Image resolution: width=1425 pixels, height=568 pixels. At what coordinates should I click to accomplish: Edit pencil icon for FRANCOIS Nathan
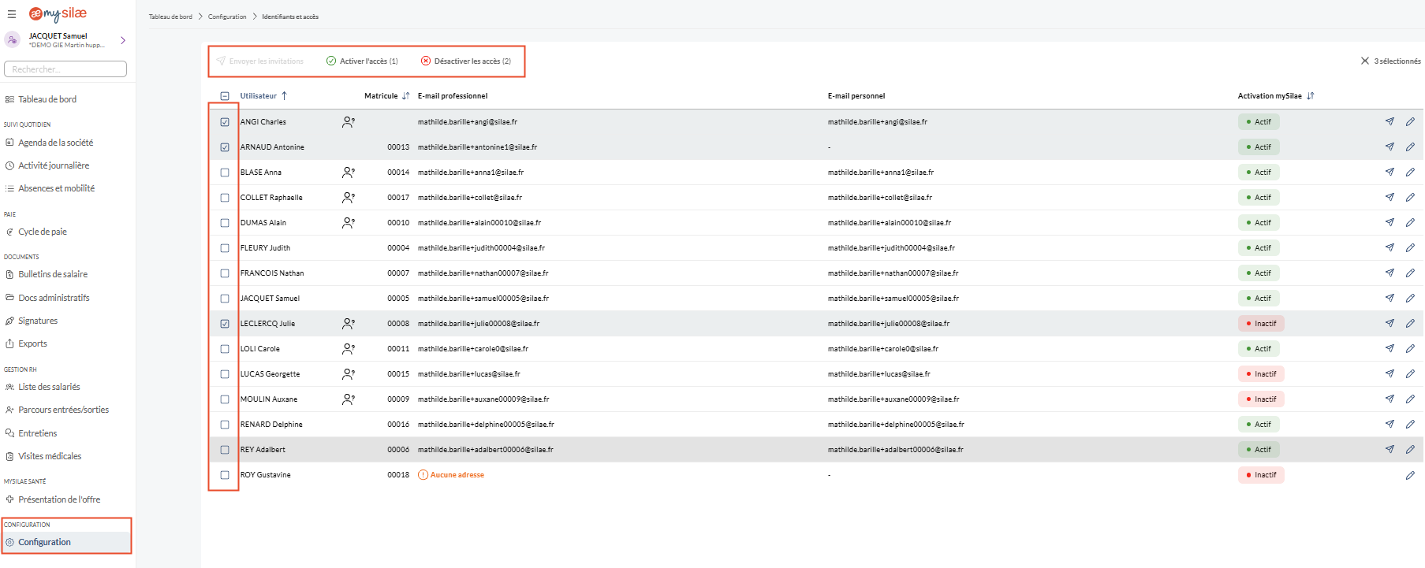click(1410, 273)
